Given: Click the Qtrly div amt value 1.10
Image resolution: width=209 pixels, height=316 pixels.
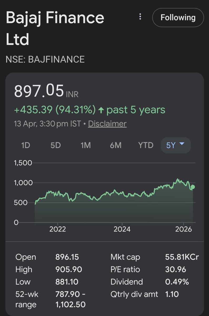Looking at the screenshot, I should [172, 294].
